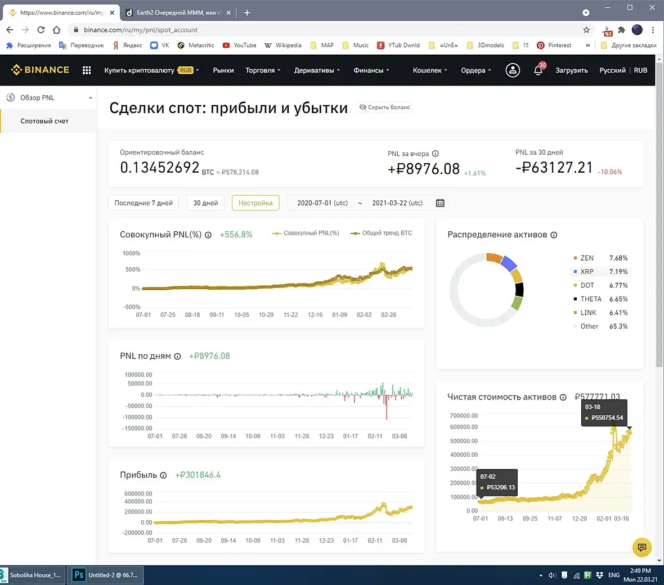Toggle Other in asset distribution legend
The height and width of the screenshot is (585, 664).
(x=600, y=326)
